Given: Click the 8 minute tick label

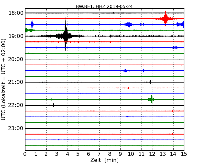Looking at the screenshot, I should 110,154.
